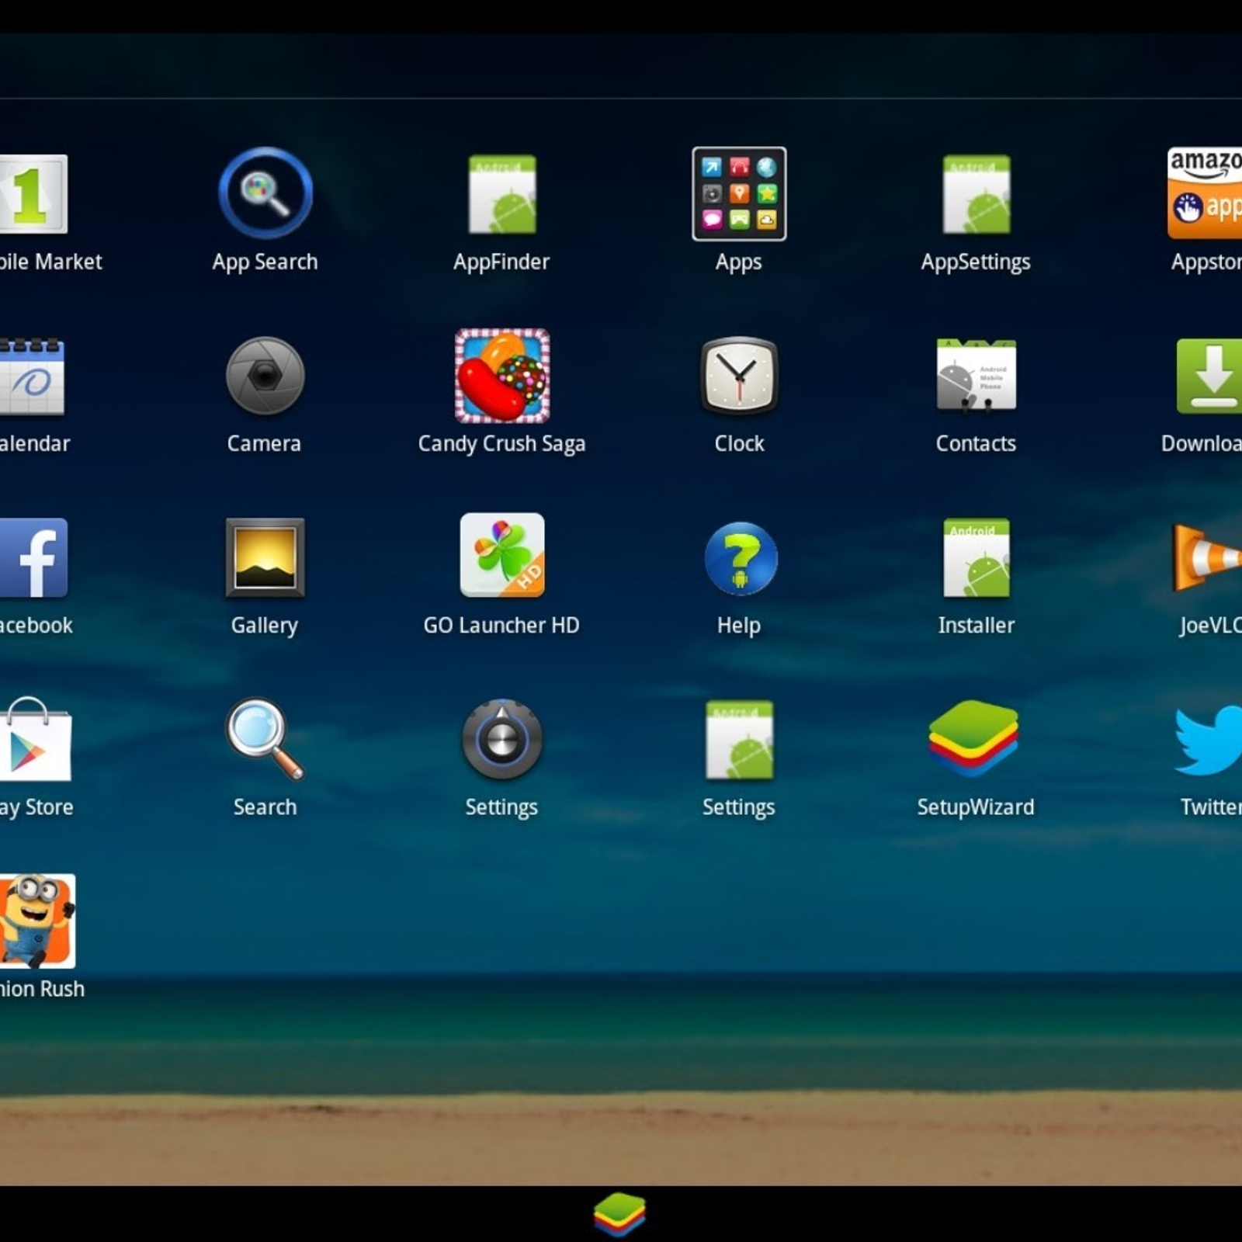The height and width of the screenshot is (1242, 1242).
Task: Click the "SetupWizard" label text
Action: [976, 807]
